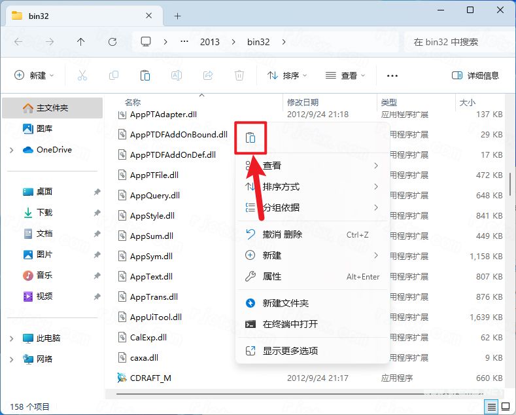Viewport: 516px width, 415px height.
Task: Open 排序方式 submenu in context menu
Action: click(x=313, y=187)
